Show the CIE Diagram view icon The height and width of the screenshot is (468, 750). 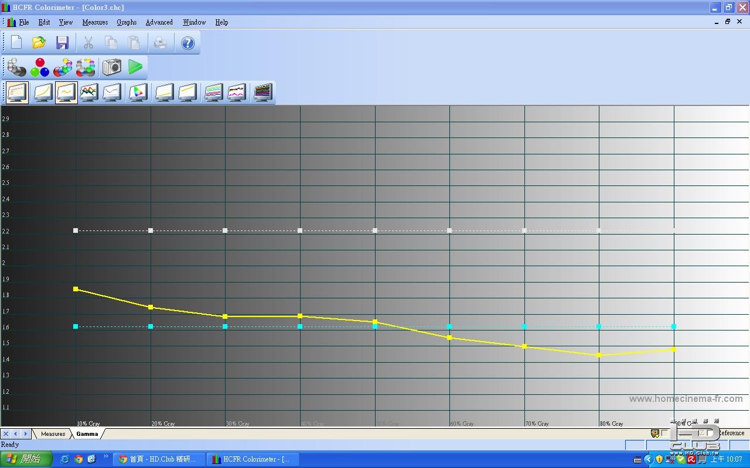(x=138, y=92)
